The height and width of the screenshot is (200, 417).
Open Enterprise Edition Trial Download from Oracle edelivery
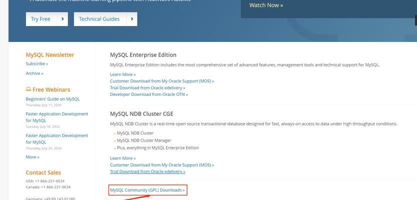point(148,87)
